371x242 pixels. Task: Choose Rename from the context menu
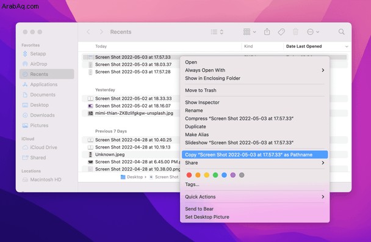pyautogui.click(x=255, y=111)
